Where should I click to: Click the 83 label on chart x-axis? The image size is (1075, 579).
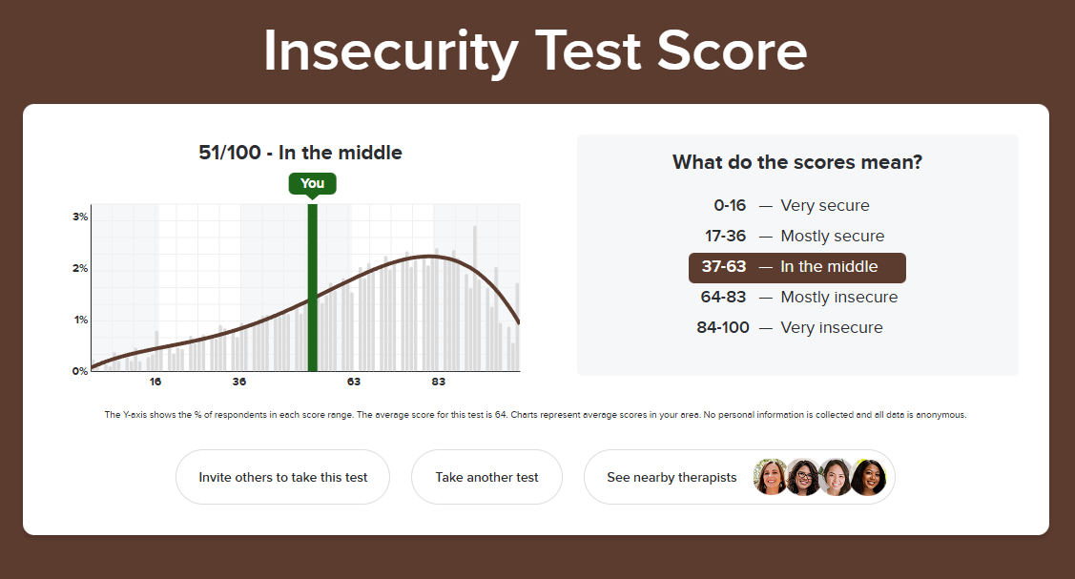pos(438,383)
